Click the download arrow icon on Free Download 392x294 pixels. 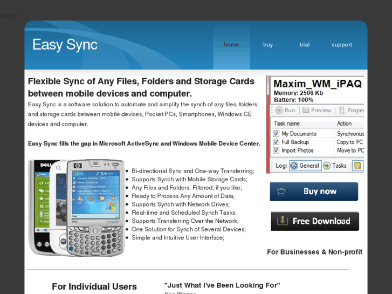(283, 221)
